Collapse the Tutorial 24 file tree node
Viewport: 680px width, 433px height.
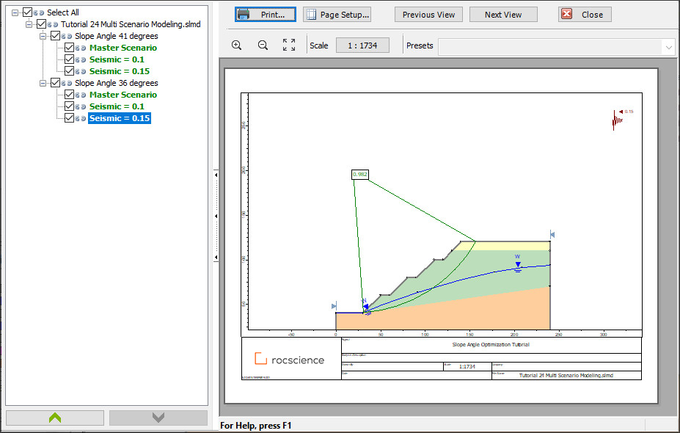coord(29,24)
